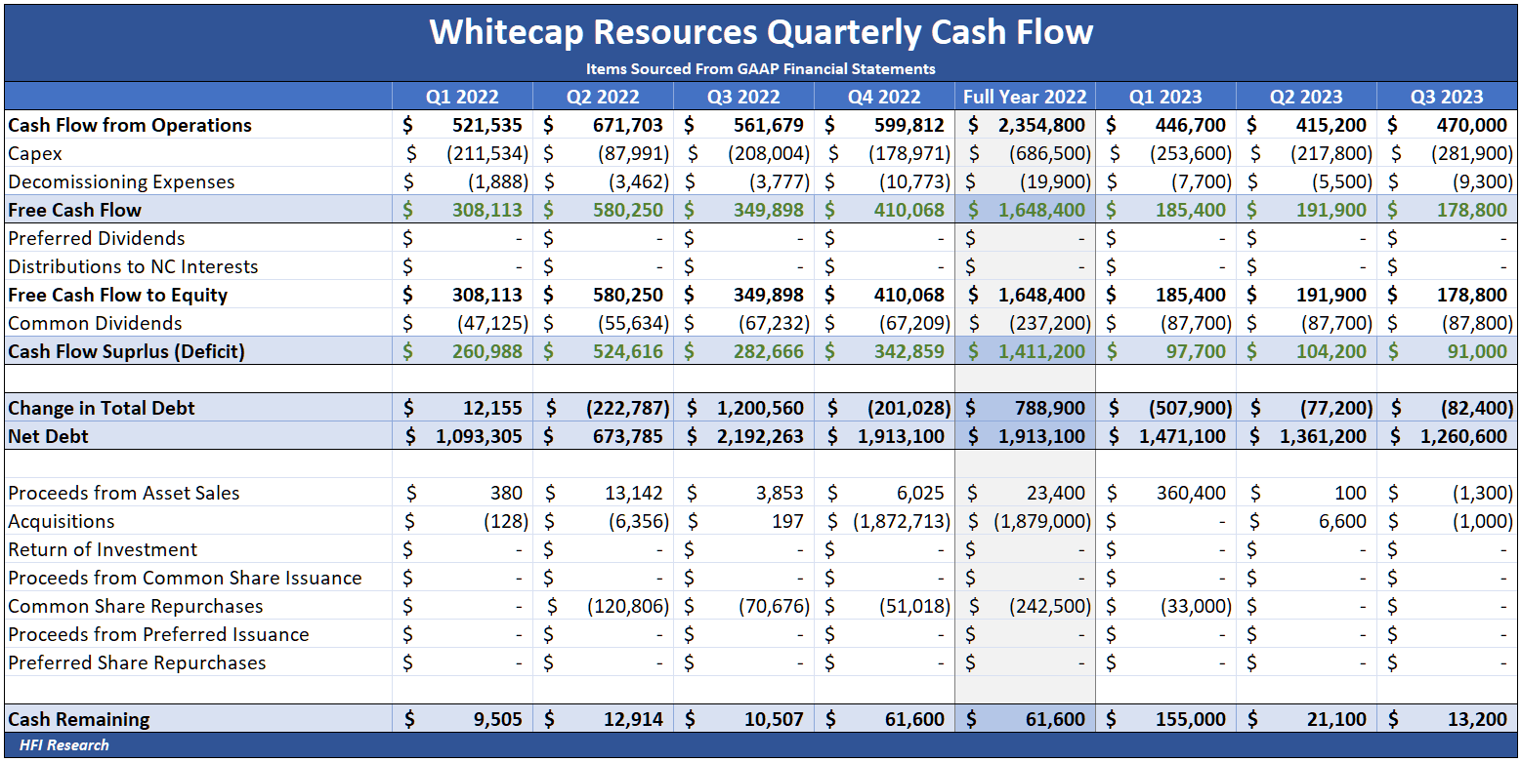
Task: Select the Cash Remaining row label
Action: [x=79, y=719]
